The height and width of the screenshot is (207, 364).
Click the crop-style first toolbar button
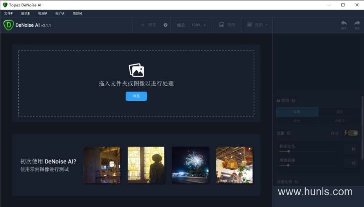pyautogui.click(x=149, y=25)
